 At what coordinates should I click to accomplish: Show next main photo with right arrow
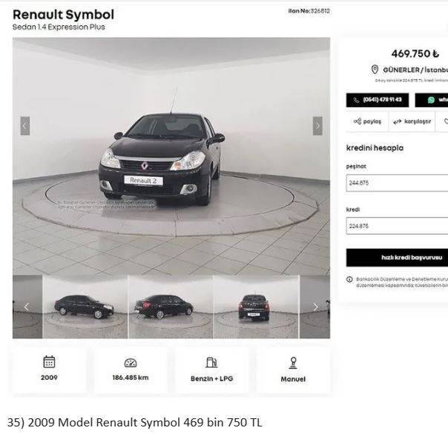pos(317,126)
